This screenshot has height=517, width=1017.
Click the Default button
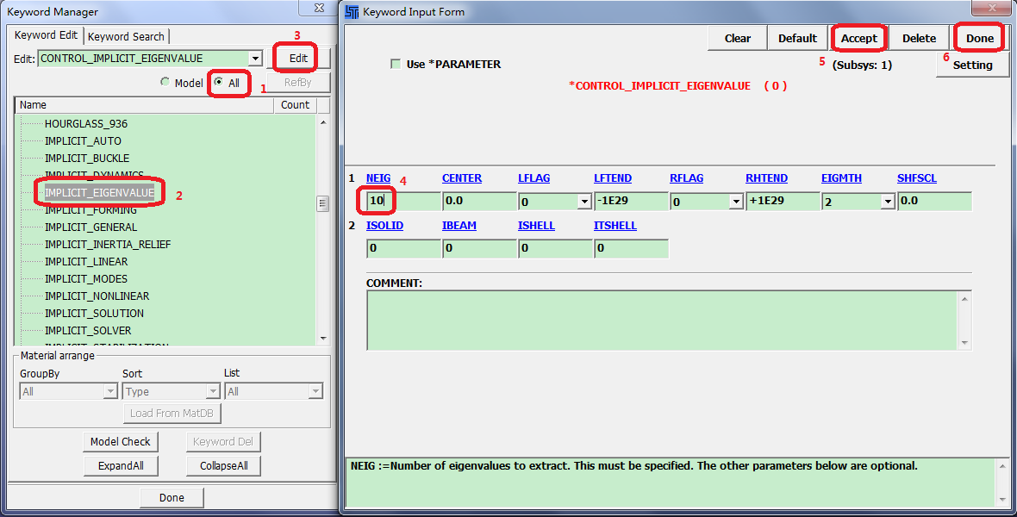798,38
